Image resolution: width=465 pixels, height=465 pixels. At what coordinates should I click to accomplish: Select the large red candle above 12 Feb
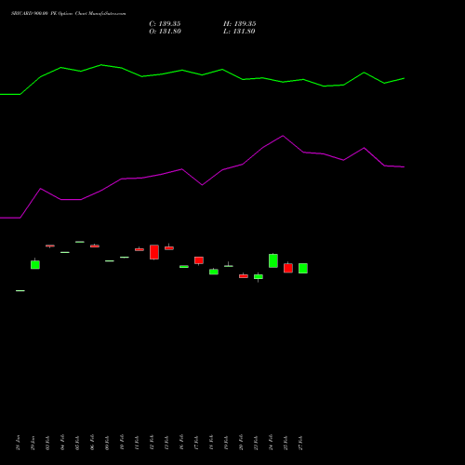coord(154,252)
